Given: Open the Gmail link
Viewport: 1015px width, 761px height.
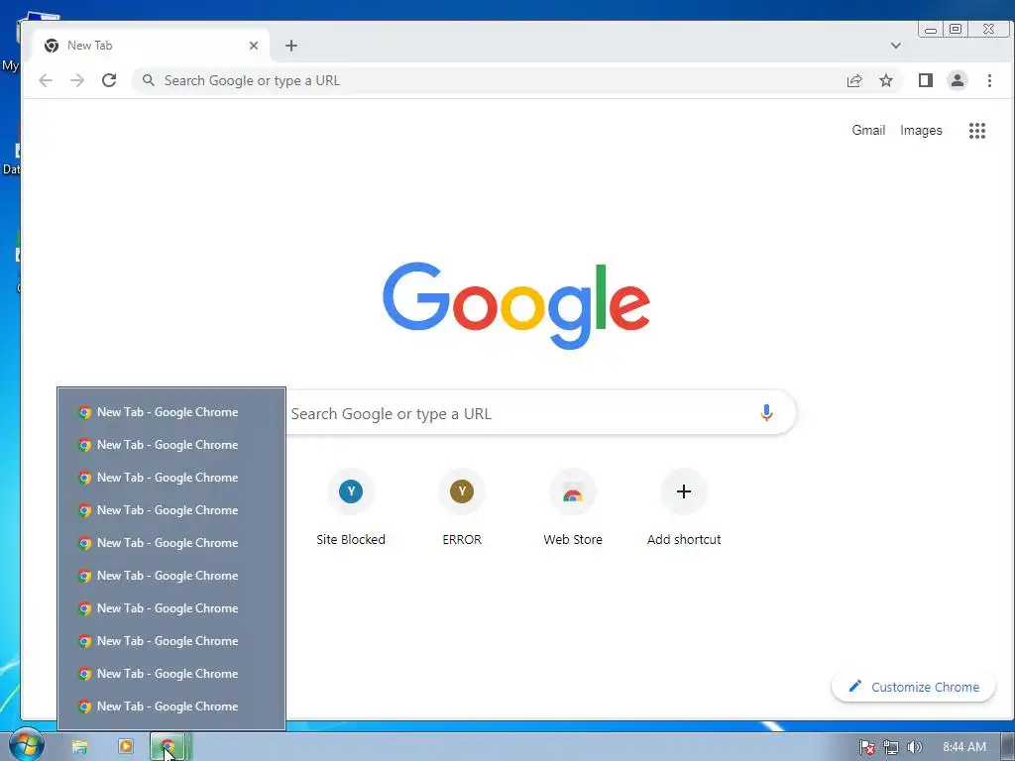Looking at the screenshot, I should [868, 130].
